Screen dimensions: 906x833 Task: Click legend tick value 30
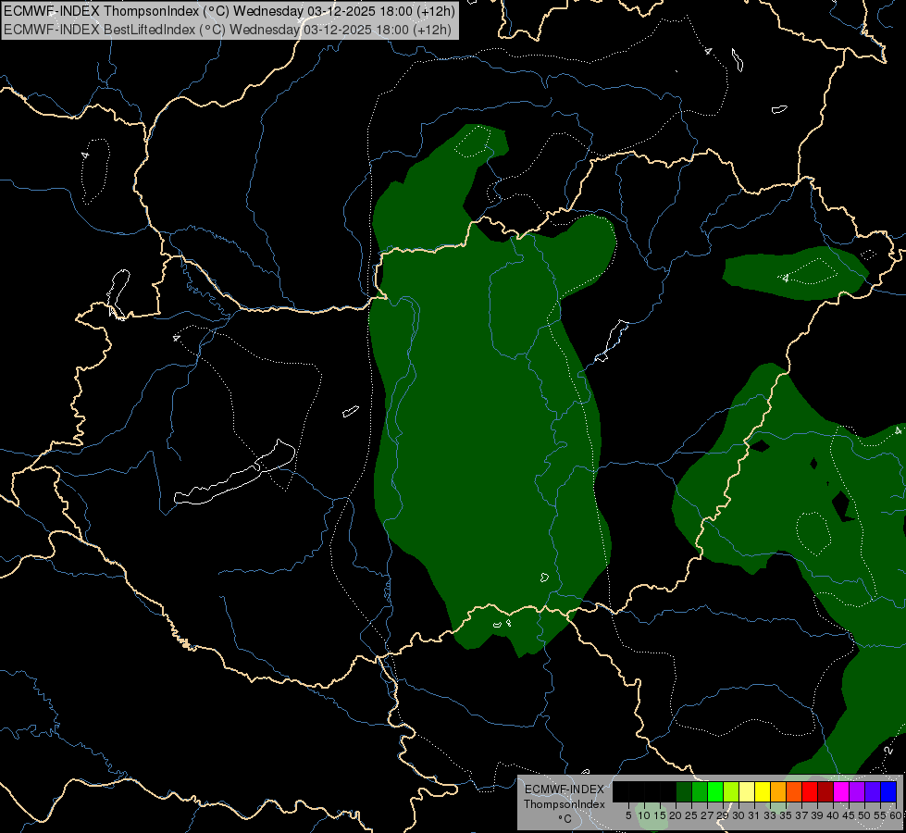pyautogui.click(x=738, y=815)
